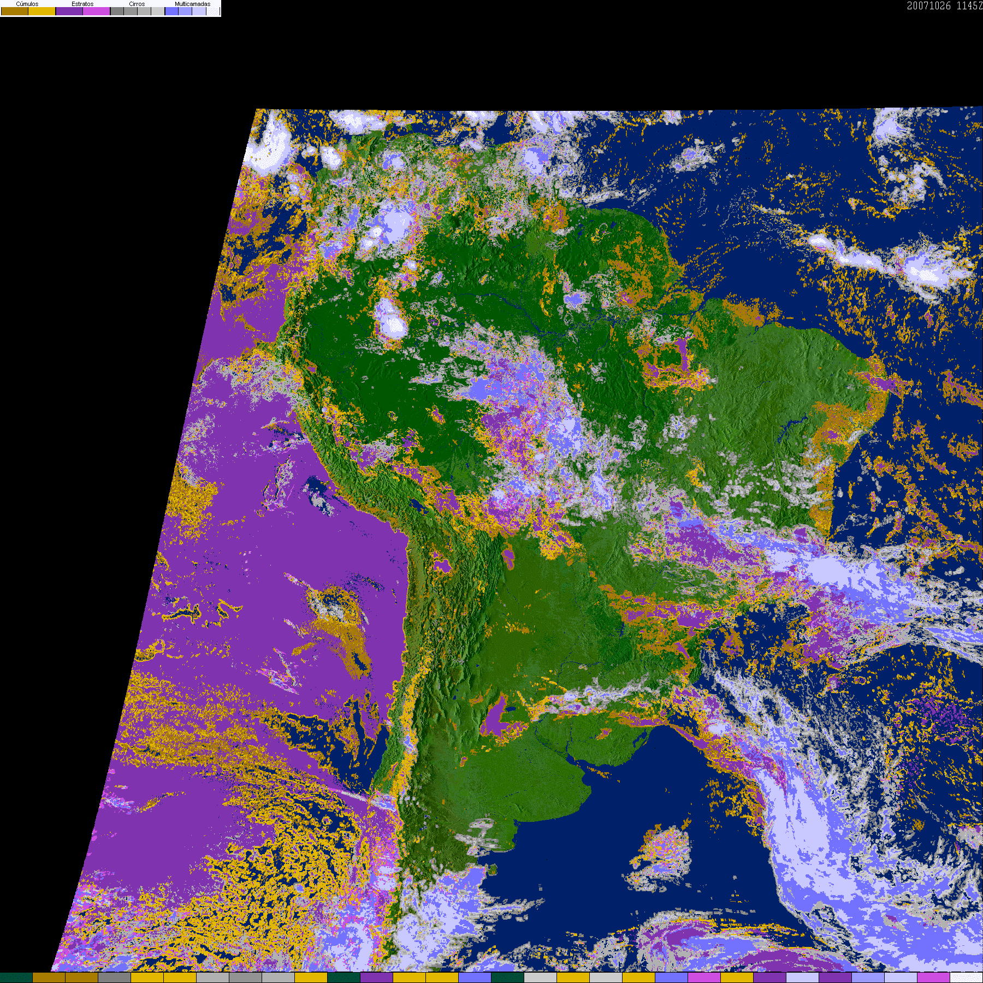This screenshot has width=983, height=983.
Task: Click the darkest gray Cirros legend swatch
Action: (x=117, y=11)
